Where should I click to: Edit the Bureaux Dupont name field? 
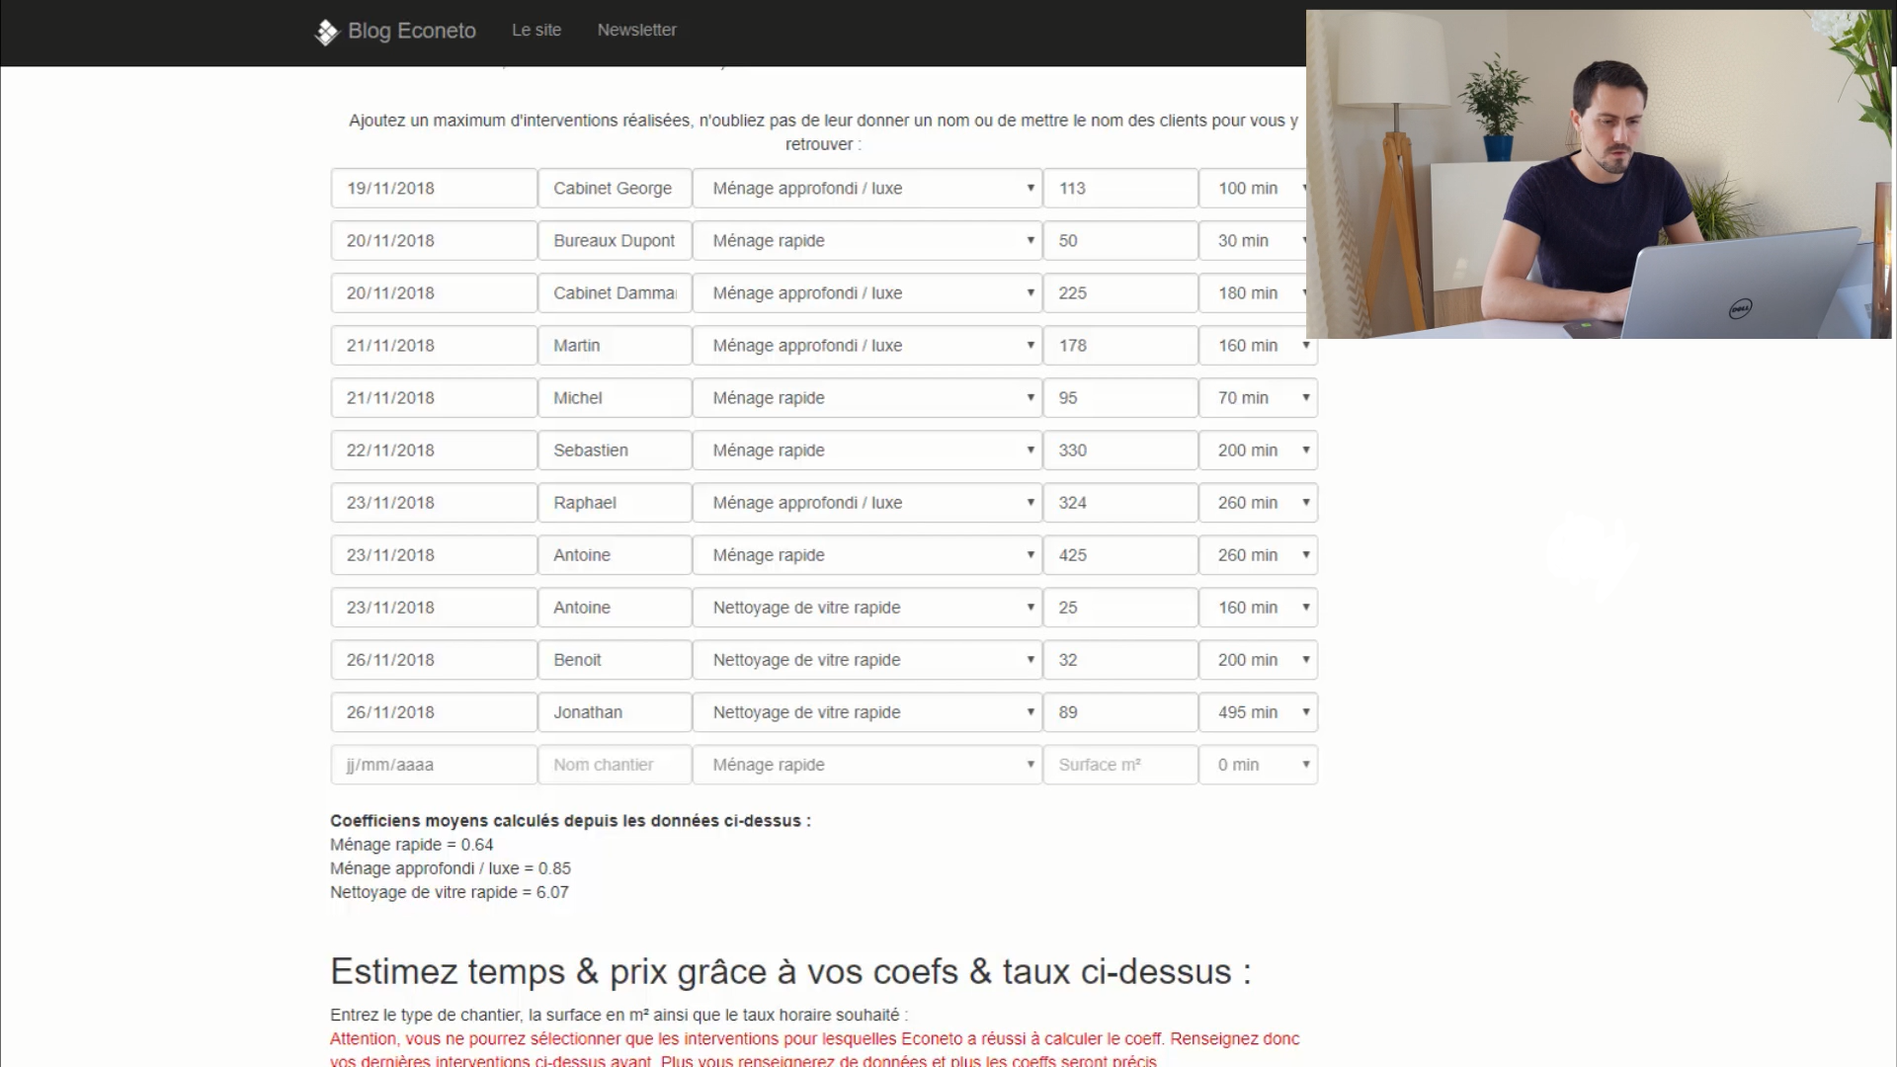(615, 240)
